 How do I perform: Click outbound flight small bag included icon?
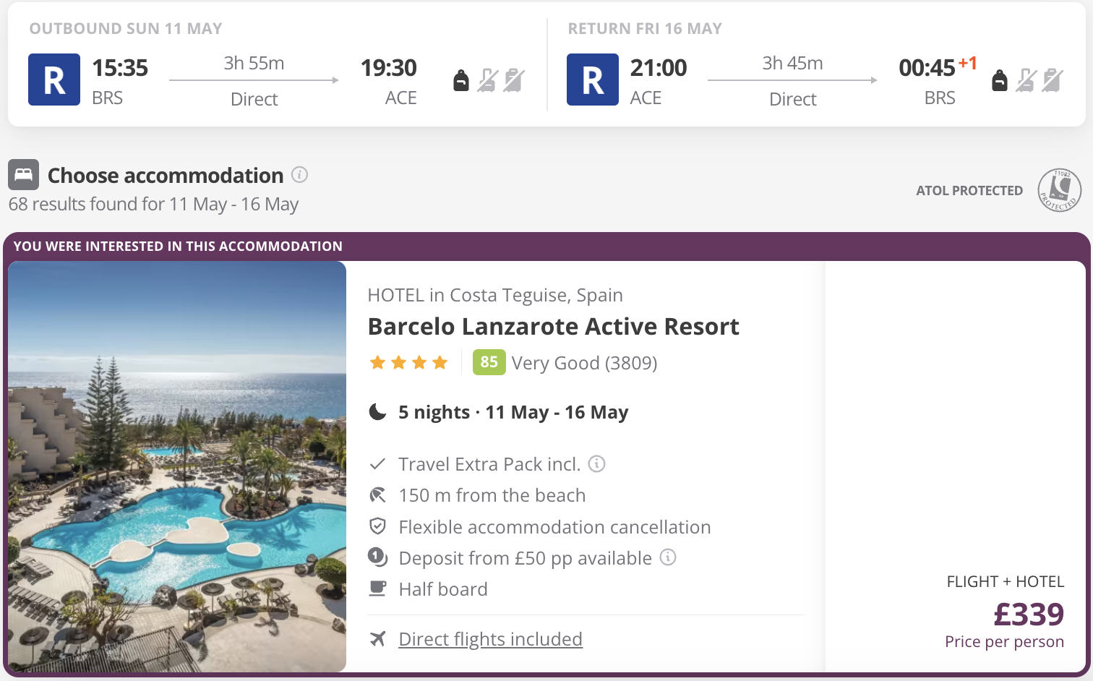[461, 80]
